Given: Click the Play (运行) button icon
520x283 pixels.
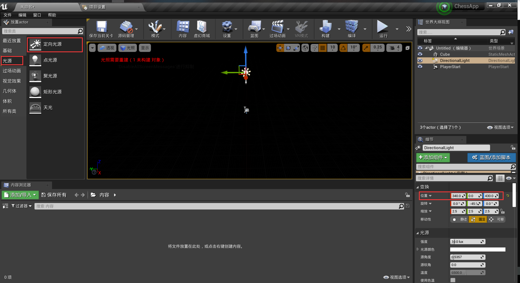Looking at the screenshot, I should point(382,27).
